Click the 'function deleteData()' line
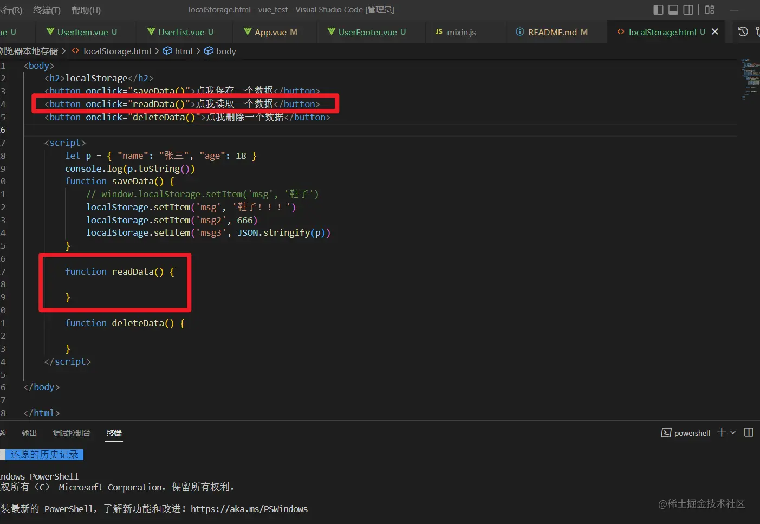The height and width of the screenshot is (524, 760). pyautogui.click(x=125, y=323)
